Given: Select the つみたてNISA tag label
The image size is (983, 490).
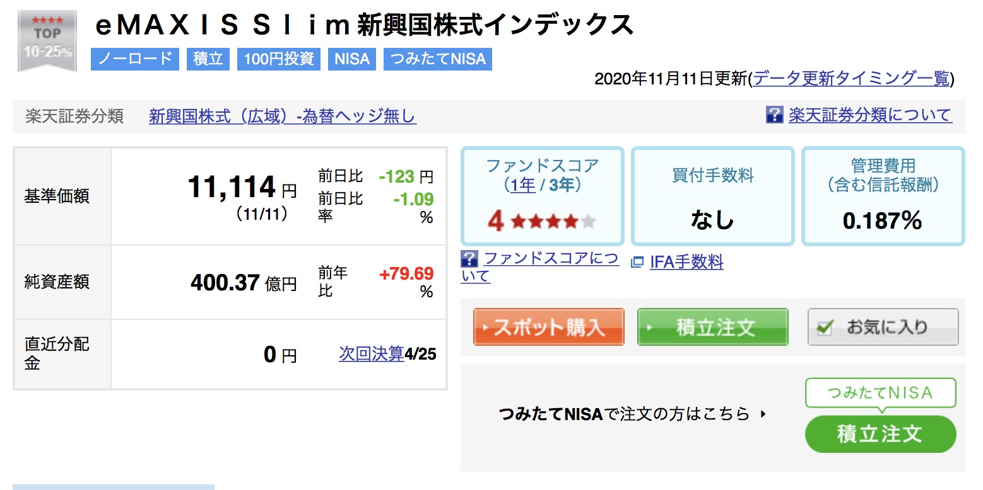Looking at the screenshot, I should pyautogui.click(x=438, y=59).
